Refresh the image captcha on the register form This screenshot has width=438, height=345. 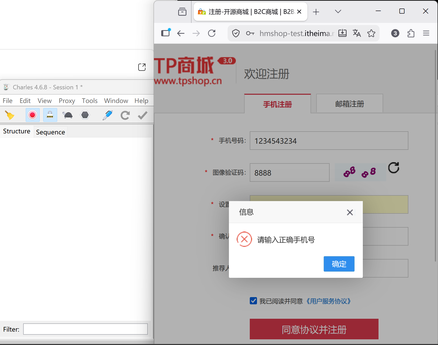394,168
